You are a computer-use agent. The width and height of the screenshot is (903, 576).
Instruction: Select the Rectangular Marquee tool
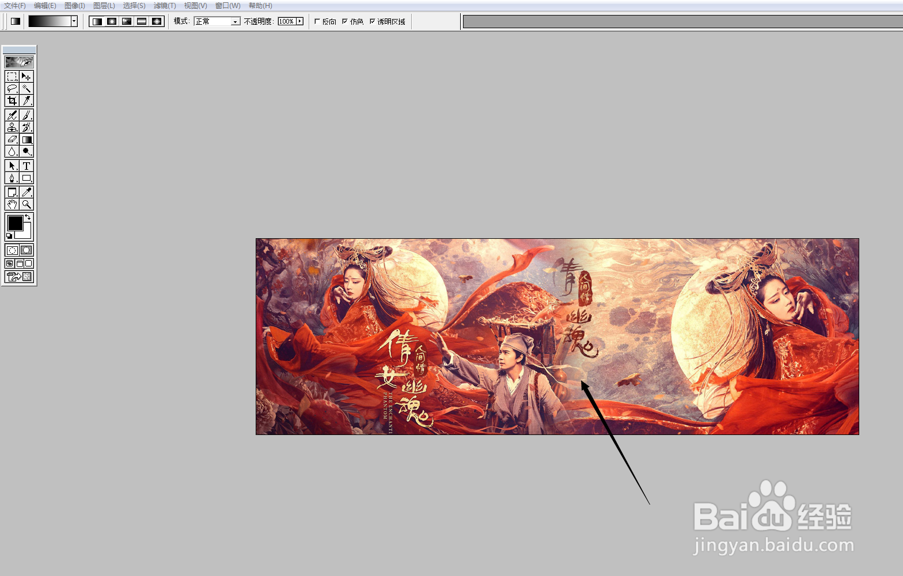(12, 77)
